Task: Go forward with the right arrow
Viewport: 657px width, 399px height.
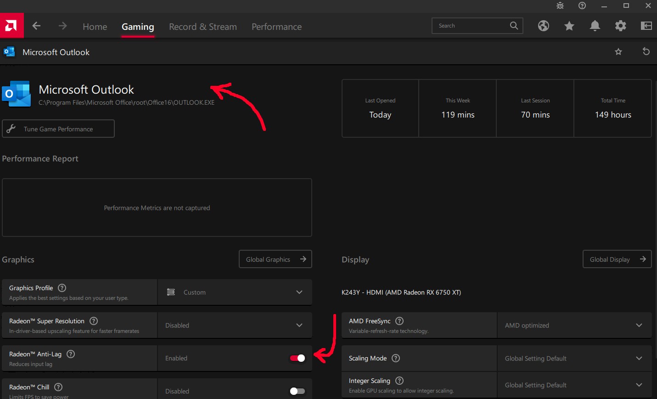Action: pos(63,26)
